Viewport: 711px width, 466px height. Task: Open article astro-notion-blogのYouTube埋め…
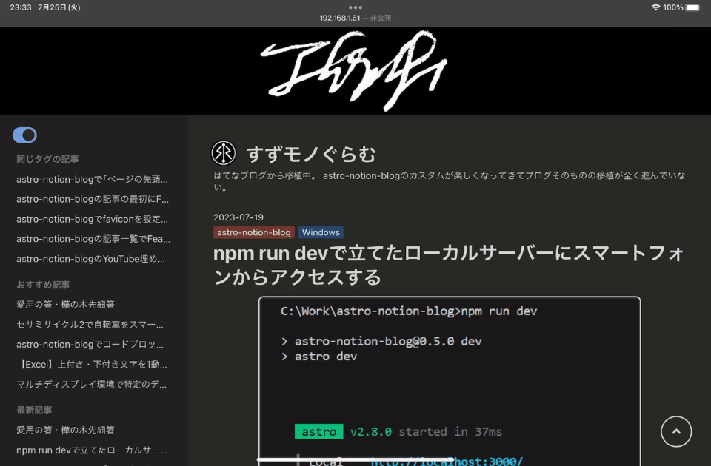(90, 259)
